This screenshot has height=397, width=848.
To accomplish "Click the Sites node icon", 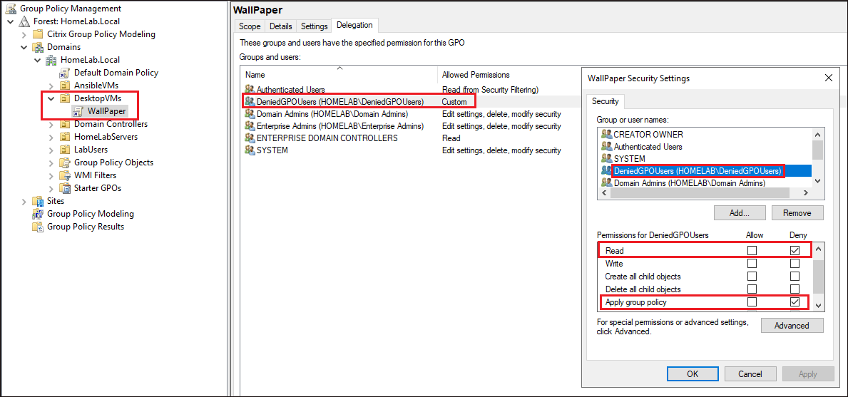I will (38, 201).
